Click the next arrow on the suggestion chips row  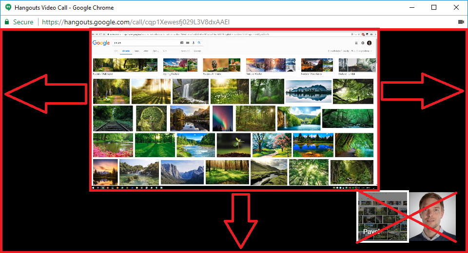coord(373,68)
